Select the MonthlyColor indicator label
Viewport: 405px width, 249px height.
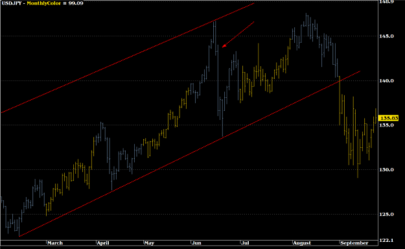click(x=43, y=3)
